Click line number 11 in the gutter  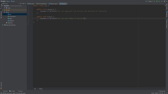(x=28, y=24)
